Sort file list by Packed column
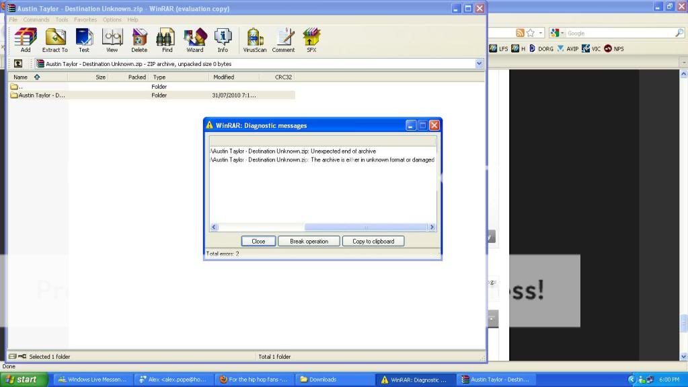 (x=128, y=77)
